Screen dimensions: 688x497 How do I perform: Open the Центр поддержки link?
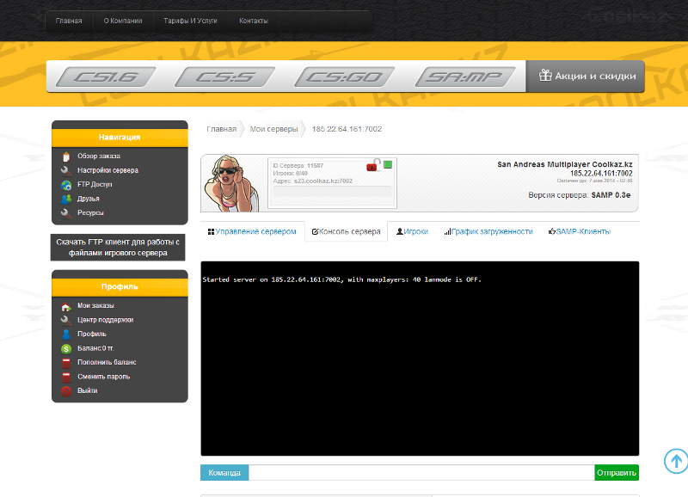[x=105, y=320]
